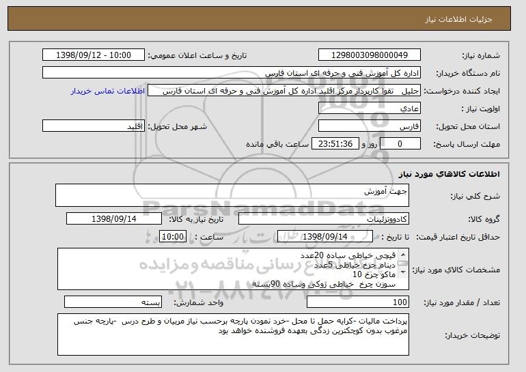Click the text ساعت باقی مانده
This screenshot has height=372, width=526.
[x=277, y=144]
